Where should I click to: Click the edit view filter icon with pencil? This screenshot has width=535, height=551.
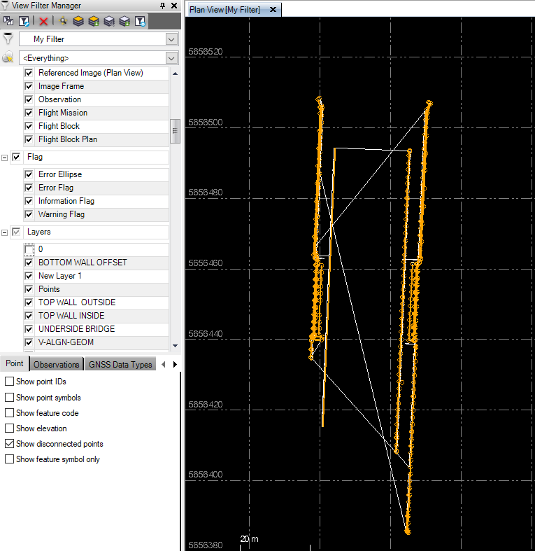24,22
